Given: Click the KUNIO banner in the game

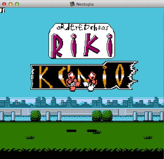Looking at the screenshot, I should (x=84, y=76).
